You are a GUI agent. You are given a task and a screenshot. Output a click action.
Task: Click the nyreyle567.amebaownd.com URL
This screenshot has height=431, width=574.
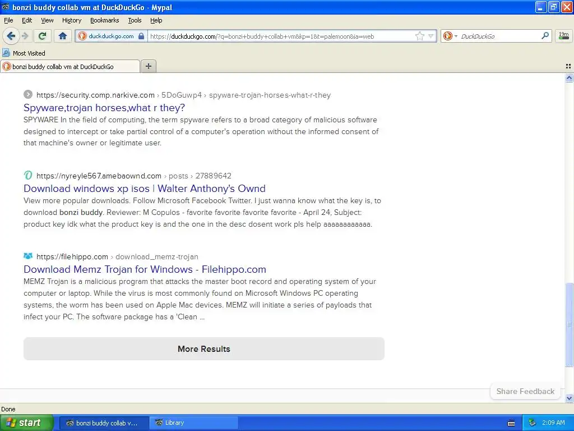pyautogui.click(x=99, y=176)
